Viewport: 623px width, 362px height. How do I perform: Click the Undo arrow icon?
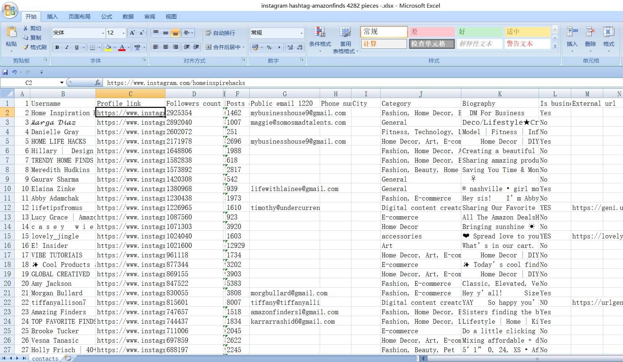(14, 72)
